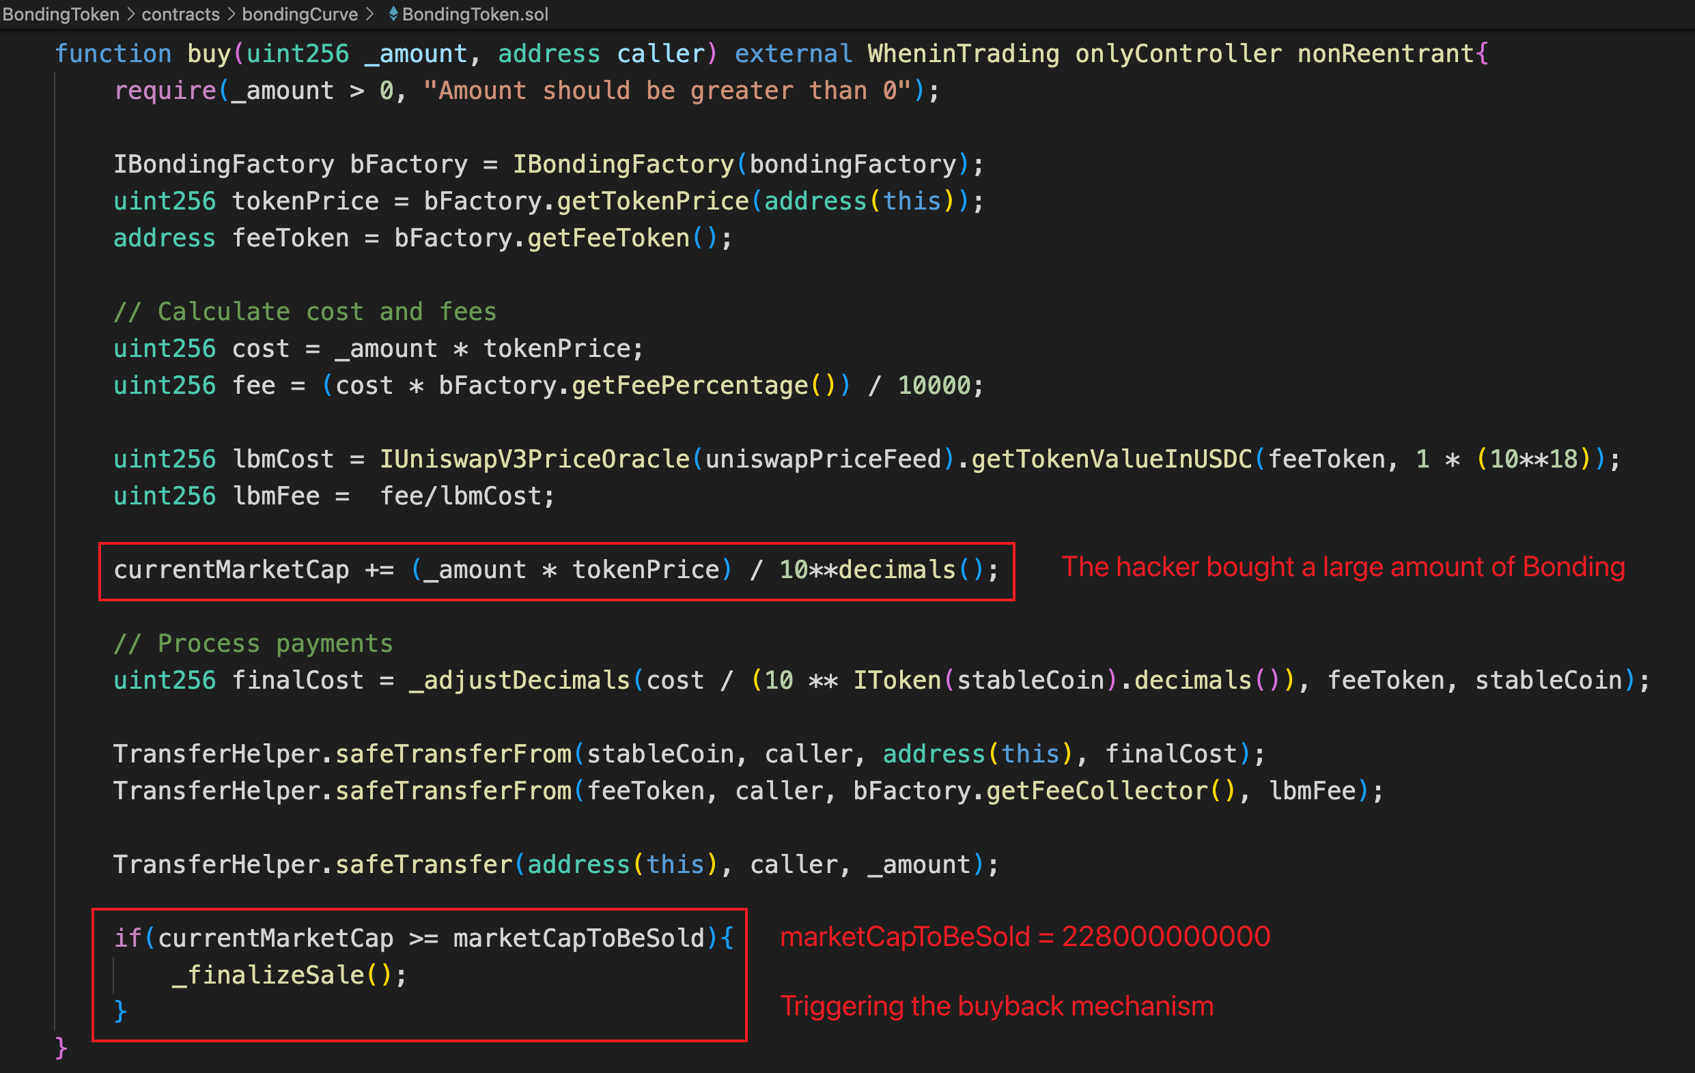This screenshot has height=1073, width=1695.
Task: Expand the bondingCurve breadcrumb folder
Action: (300, 14)
